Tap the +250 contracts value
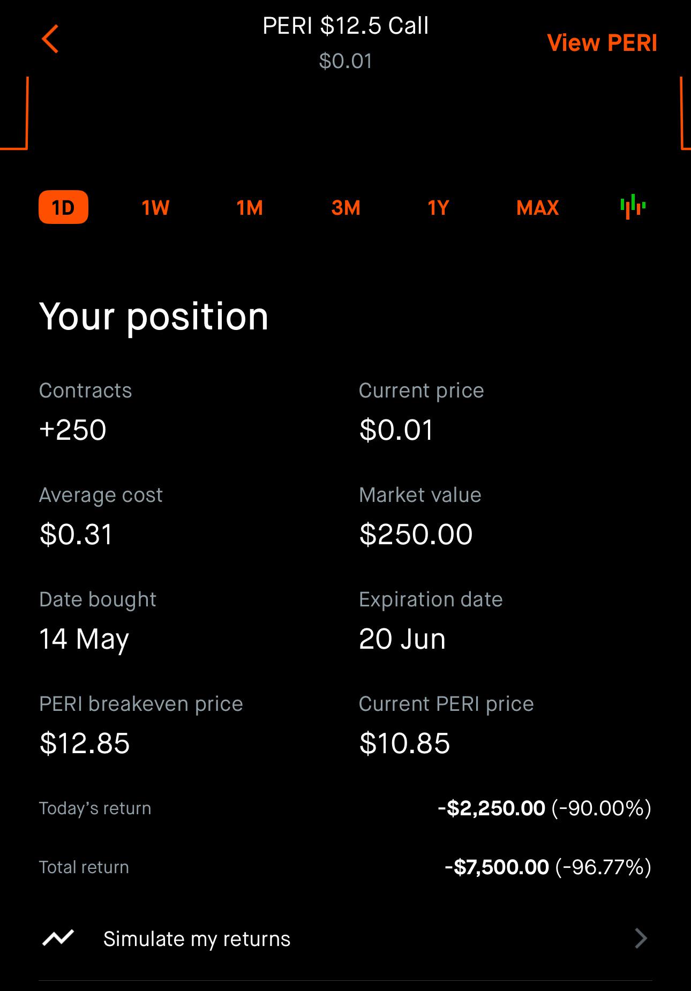This screenshot has width=691, height=991. coord(73,430)
